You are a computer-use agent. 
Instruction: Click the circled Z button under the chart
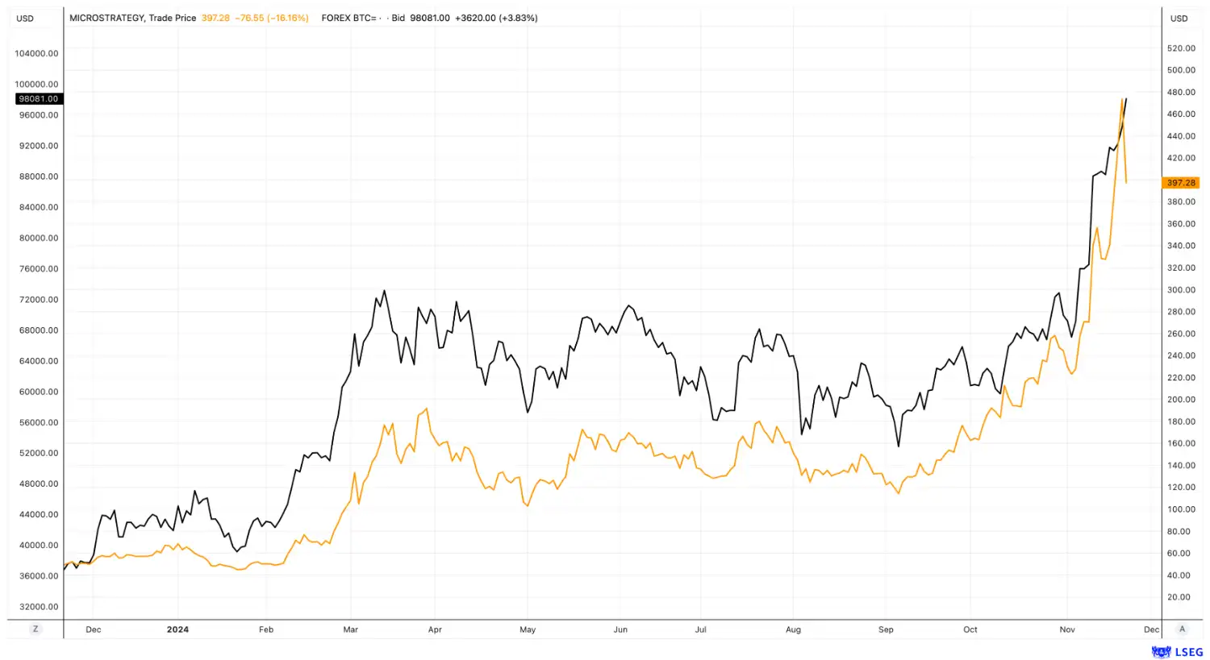tap(35, 629)
